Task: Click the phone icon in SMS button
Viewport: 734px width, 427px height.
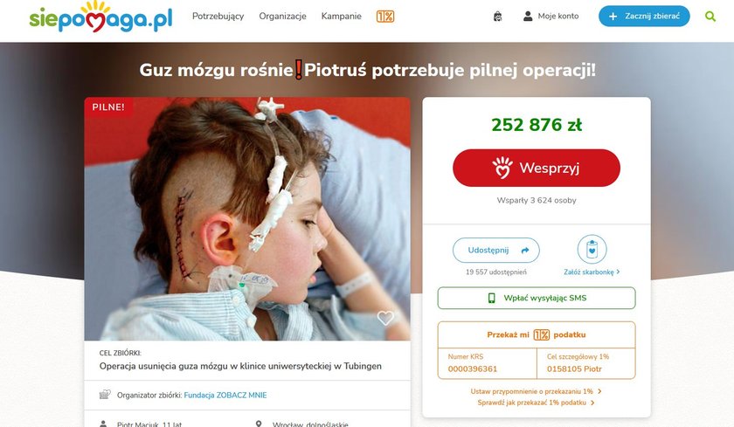Action: click(x=491, y=298)
